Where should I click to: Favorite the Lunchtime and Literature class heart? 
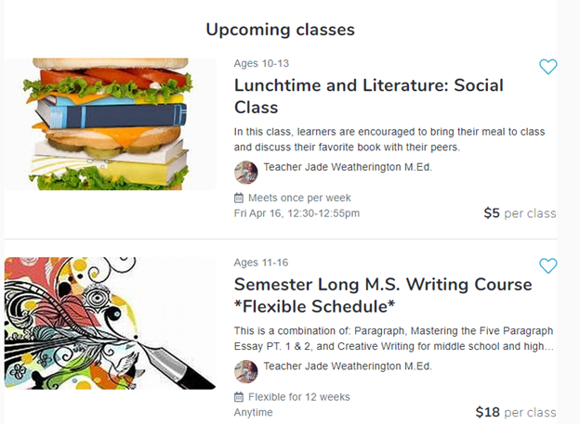tap(547, 67)
